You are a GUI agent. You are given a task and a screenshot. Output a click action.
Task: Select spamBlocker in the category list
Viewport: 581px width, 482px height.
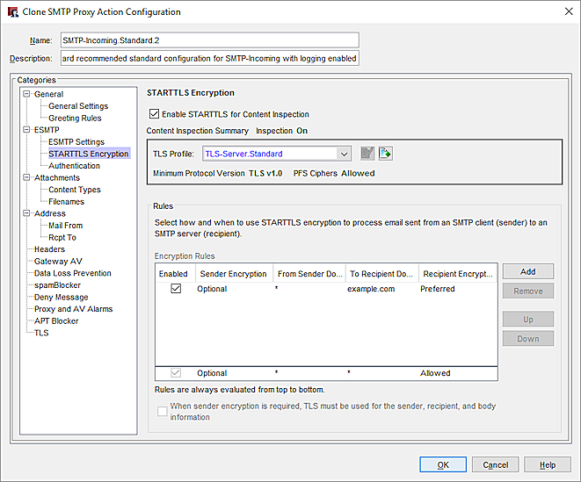click(58, 285)
